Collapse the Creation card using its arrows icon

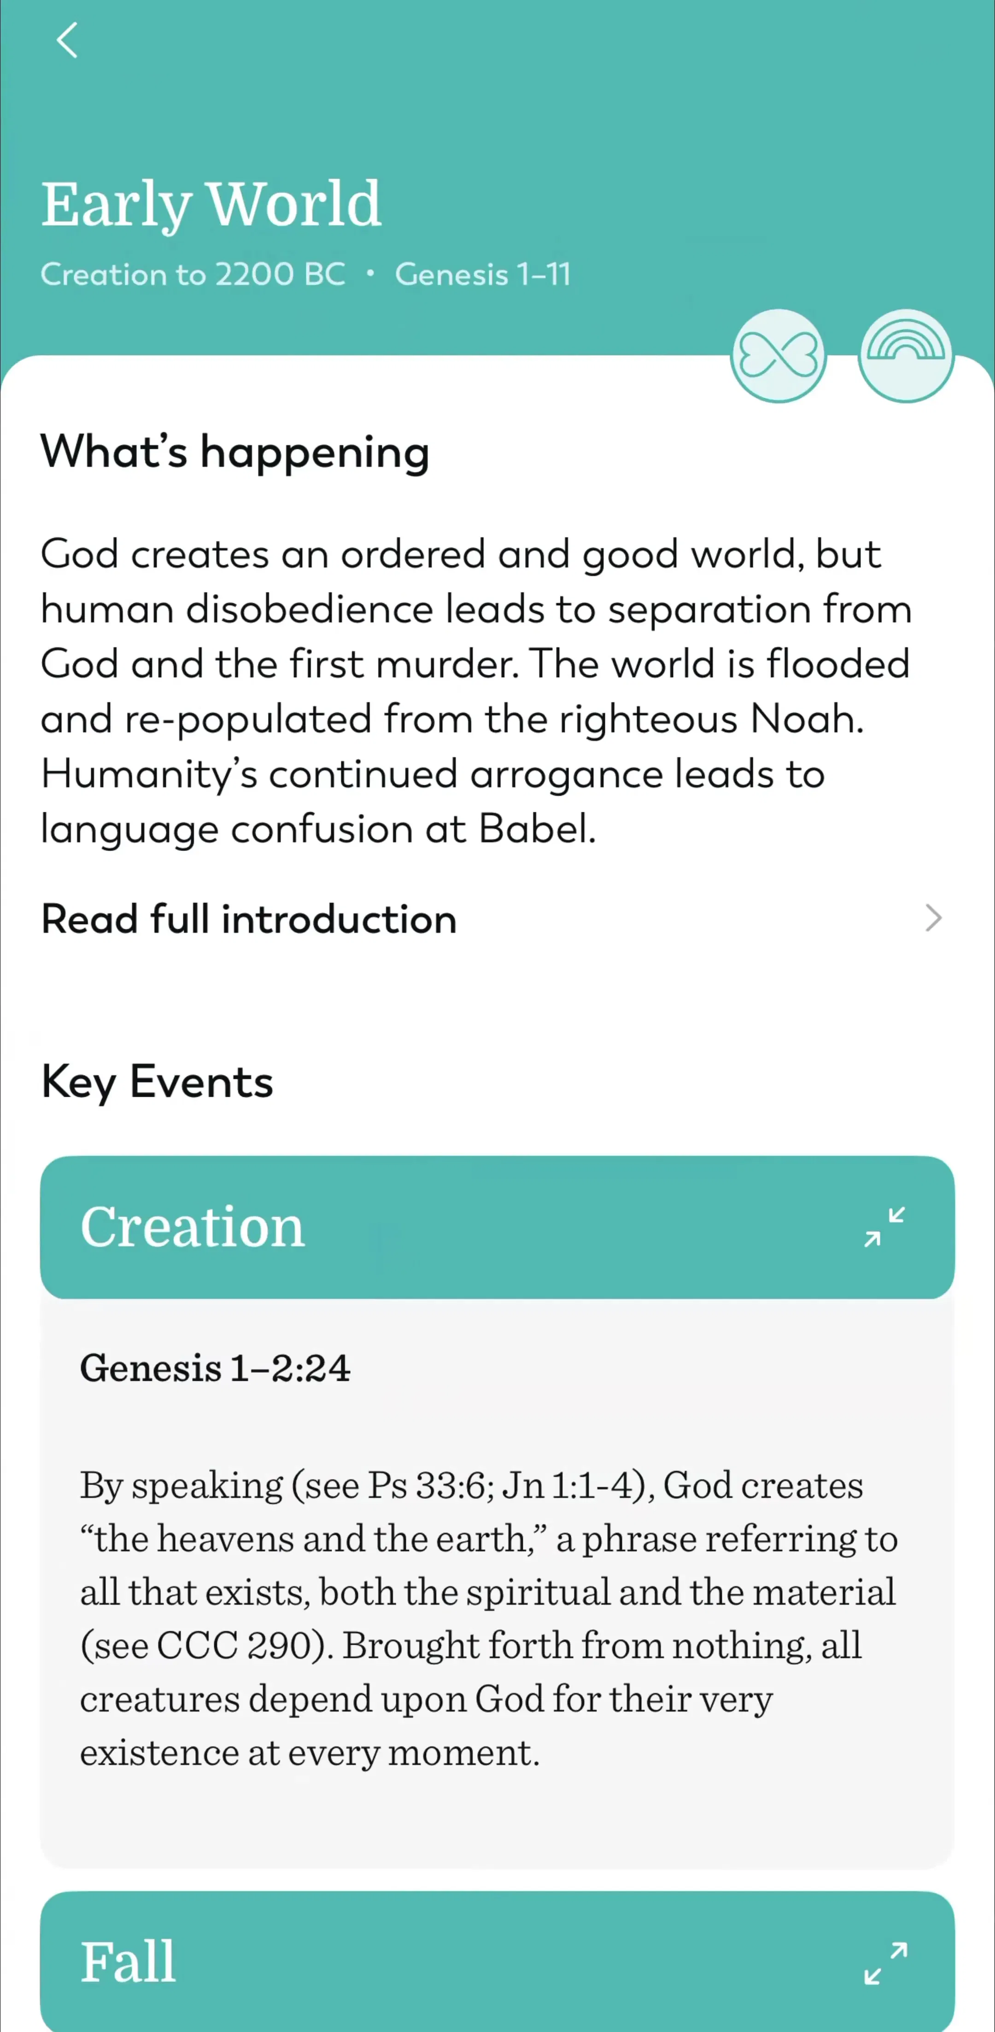click(x=884, y=1227)
